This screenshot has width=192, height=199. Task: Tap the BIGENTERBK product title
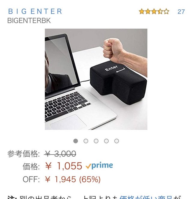29,20
